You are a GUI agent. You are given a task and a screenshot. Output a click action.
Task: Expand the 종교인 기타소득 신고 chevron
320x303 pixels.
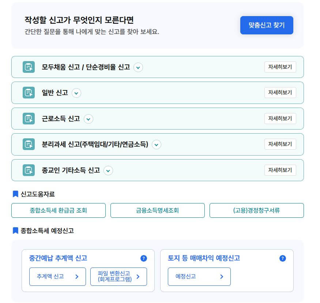tap(108, 171)
